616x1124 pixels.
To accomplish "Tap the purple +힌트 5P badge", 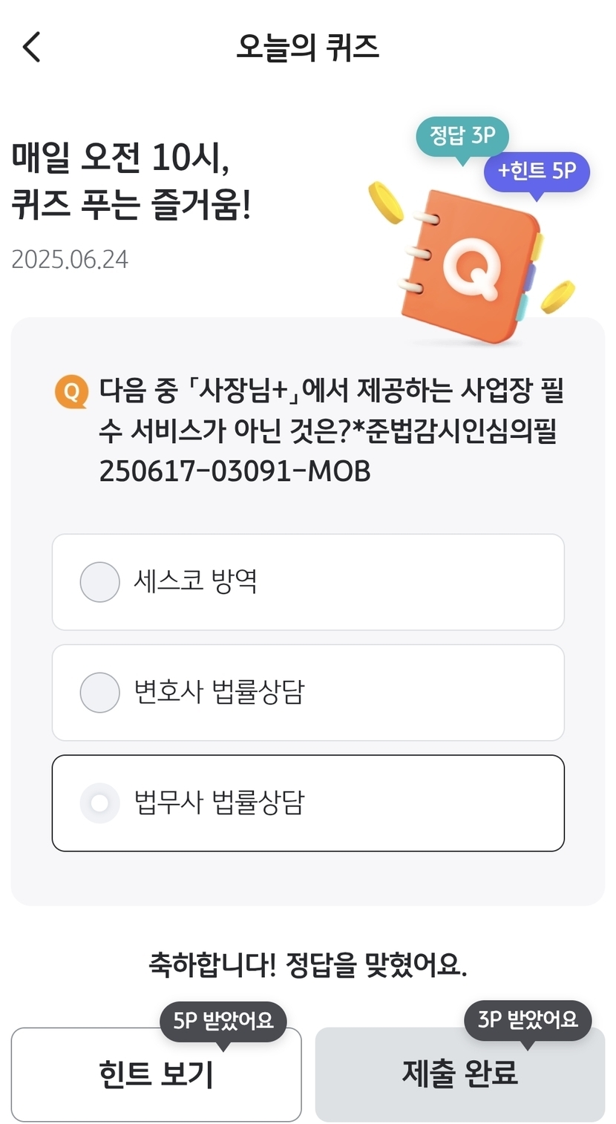I will point(536,171).
